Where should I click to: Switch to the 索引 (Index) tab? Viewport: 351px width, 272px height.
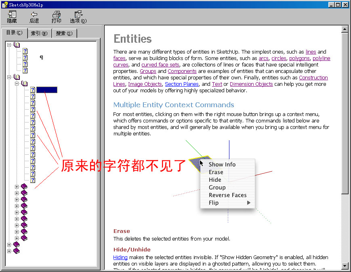click(x=39, y=33)
